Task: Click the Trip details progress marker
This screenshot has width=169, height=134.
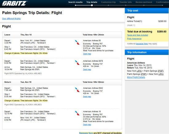Action: pyautogui.click(x=92, y=5)
